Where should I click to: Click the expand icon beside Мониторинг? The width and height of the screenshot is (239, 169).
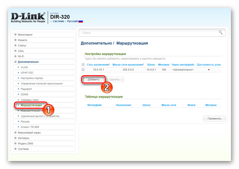pyautogui.click(x=15, y=35)
